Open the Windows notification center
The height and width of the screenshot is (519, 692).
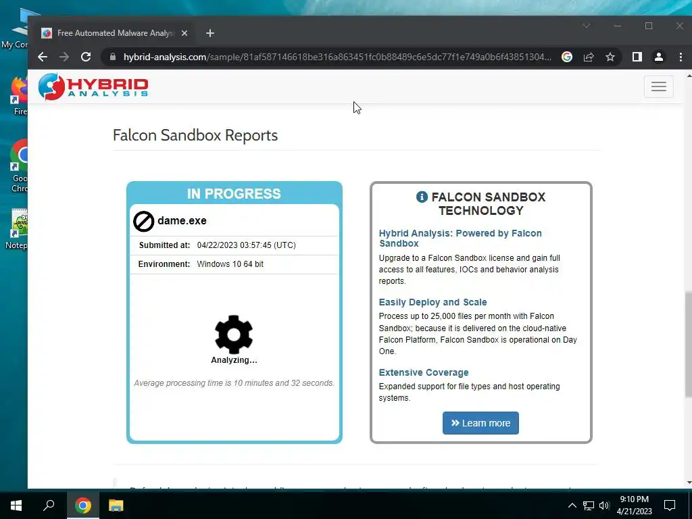point(670,505)
